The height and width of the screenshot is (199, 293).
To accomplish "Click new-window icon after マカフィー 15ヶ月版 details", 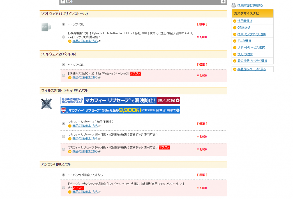I will pyautogui.click(x=99, y=139).
